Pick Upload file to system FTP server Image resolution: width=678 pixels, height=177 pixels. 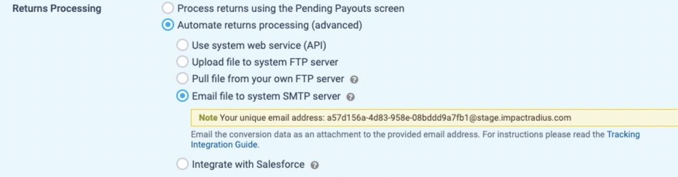click(x=182, y=62)
